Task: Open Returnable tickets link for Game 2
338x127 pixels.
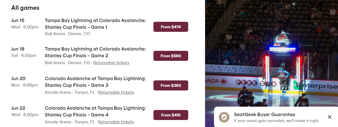Action: [111, 63]
